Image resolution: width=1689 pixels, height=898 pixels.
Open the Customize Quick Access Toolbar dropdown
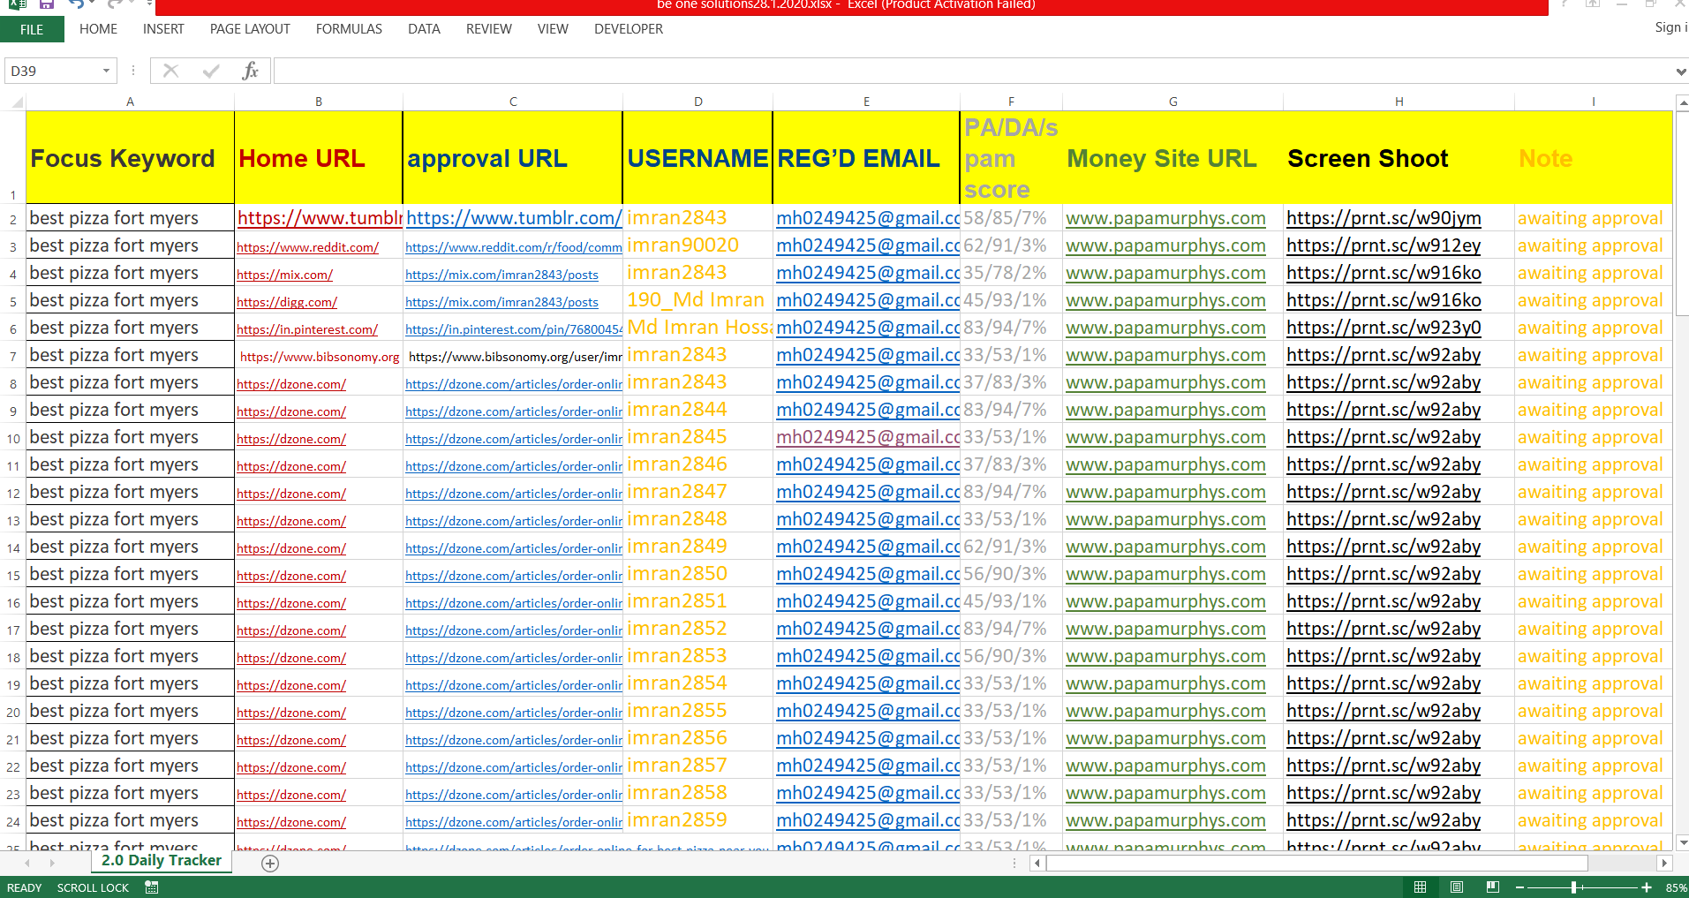(150, 5)
